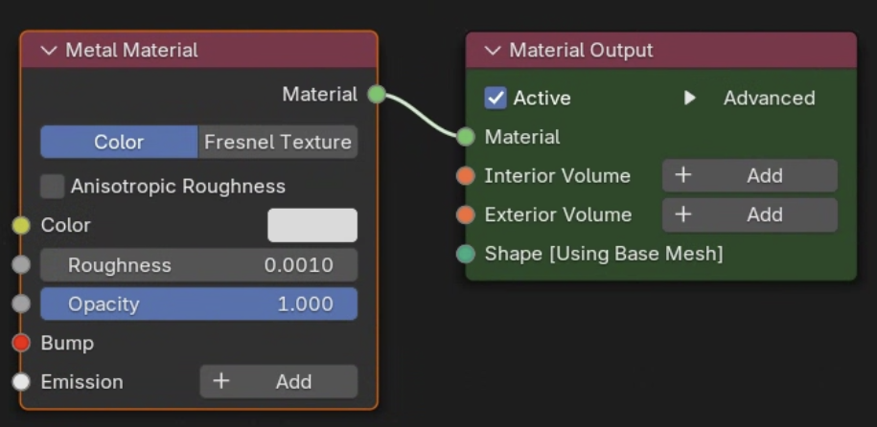Image resolution: width=877 pixels, height=427 pixels.
Task: Uncheck the Active checkbox
Action: point(496,98)
